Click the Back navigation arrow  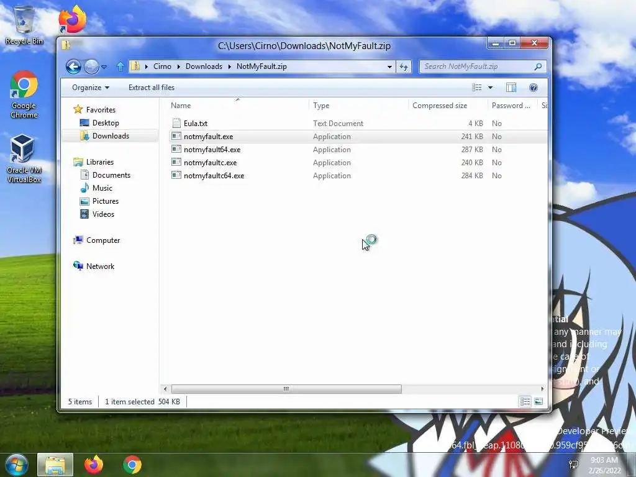click(73, 66)
